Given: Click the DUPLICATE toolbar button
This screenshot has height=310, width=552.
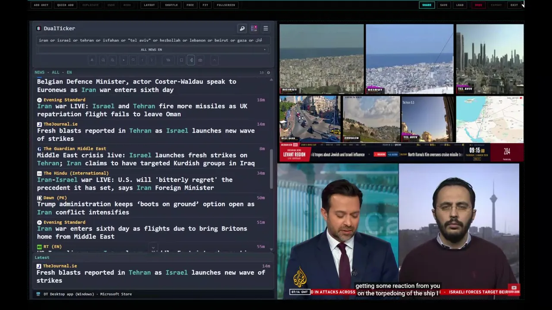Looking at the screenshot, I should (x=91, y=5).
